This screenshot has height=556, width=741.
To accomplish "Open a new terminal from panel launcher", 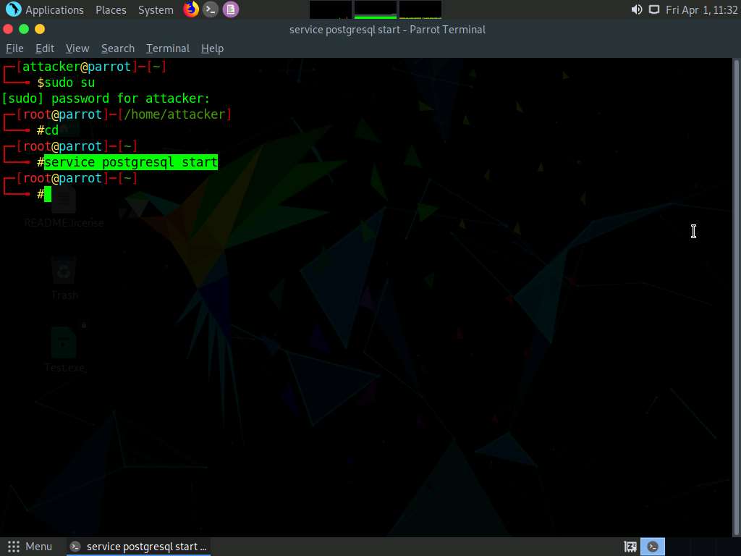I will [x=211, y=9].
